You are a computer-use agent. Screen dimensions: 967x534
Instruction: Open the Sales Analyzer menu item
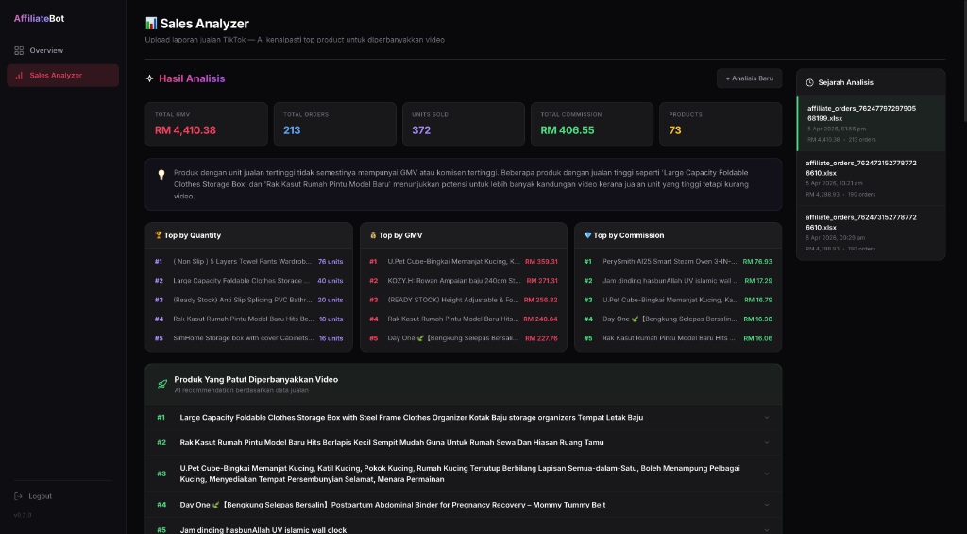click(63, 76)
